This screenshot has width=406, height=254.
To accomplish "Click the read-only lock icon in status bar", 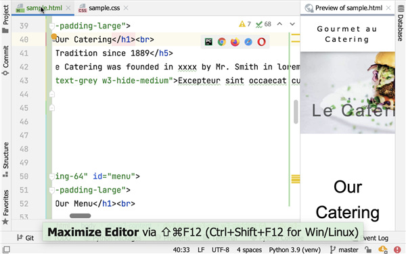I will pyautogui.click(x=368, y=249).
